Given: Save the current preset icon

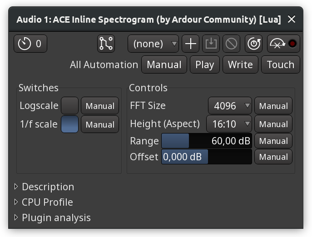Looking at the screenshot, I should pyautogui.click(x=211, y=44).
